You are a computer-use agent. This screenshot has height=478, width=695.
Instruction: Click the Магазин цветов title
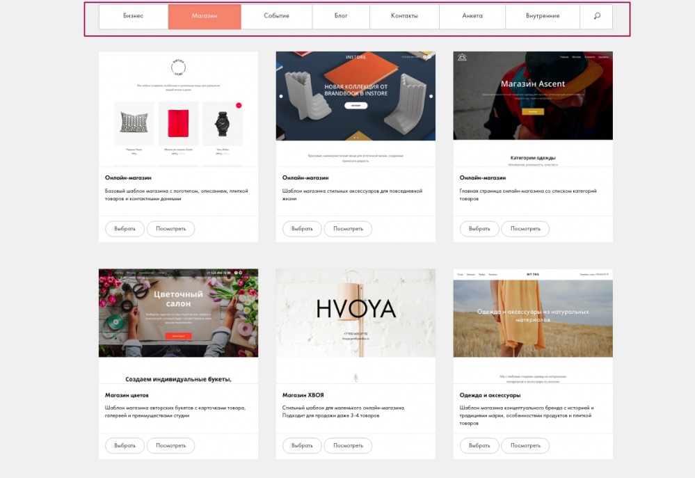click(127, 395)
